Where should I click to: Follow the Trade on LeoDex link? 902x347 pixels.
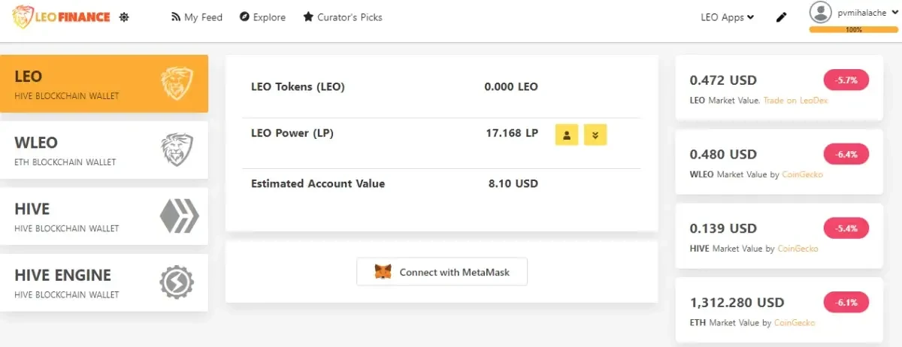tap(795, 101)
